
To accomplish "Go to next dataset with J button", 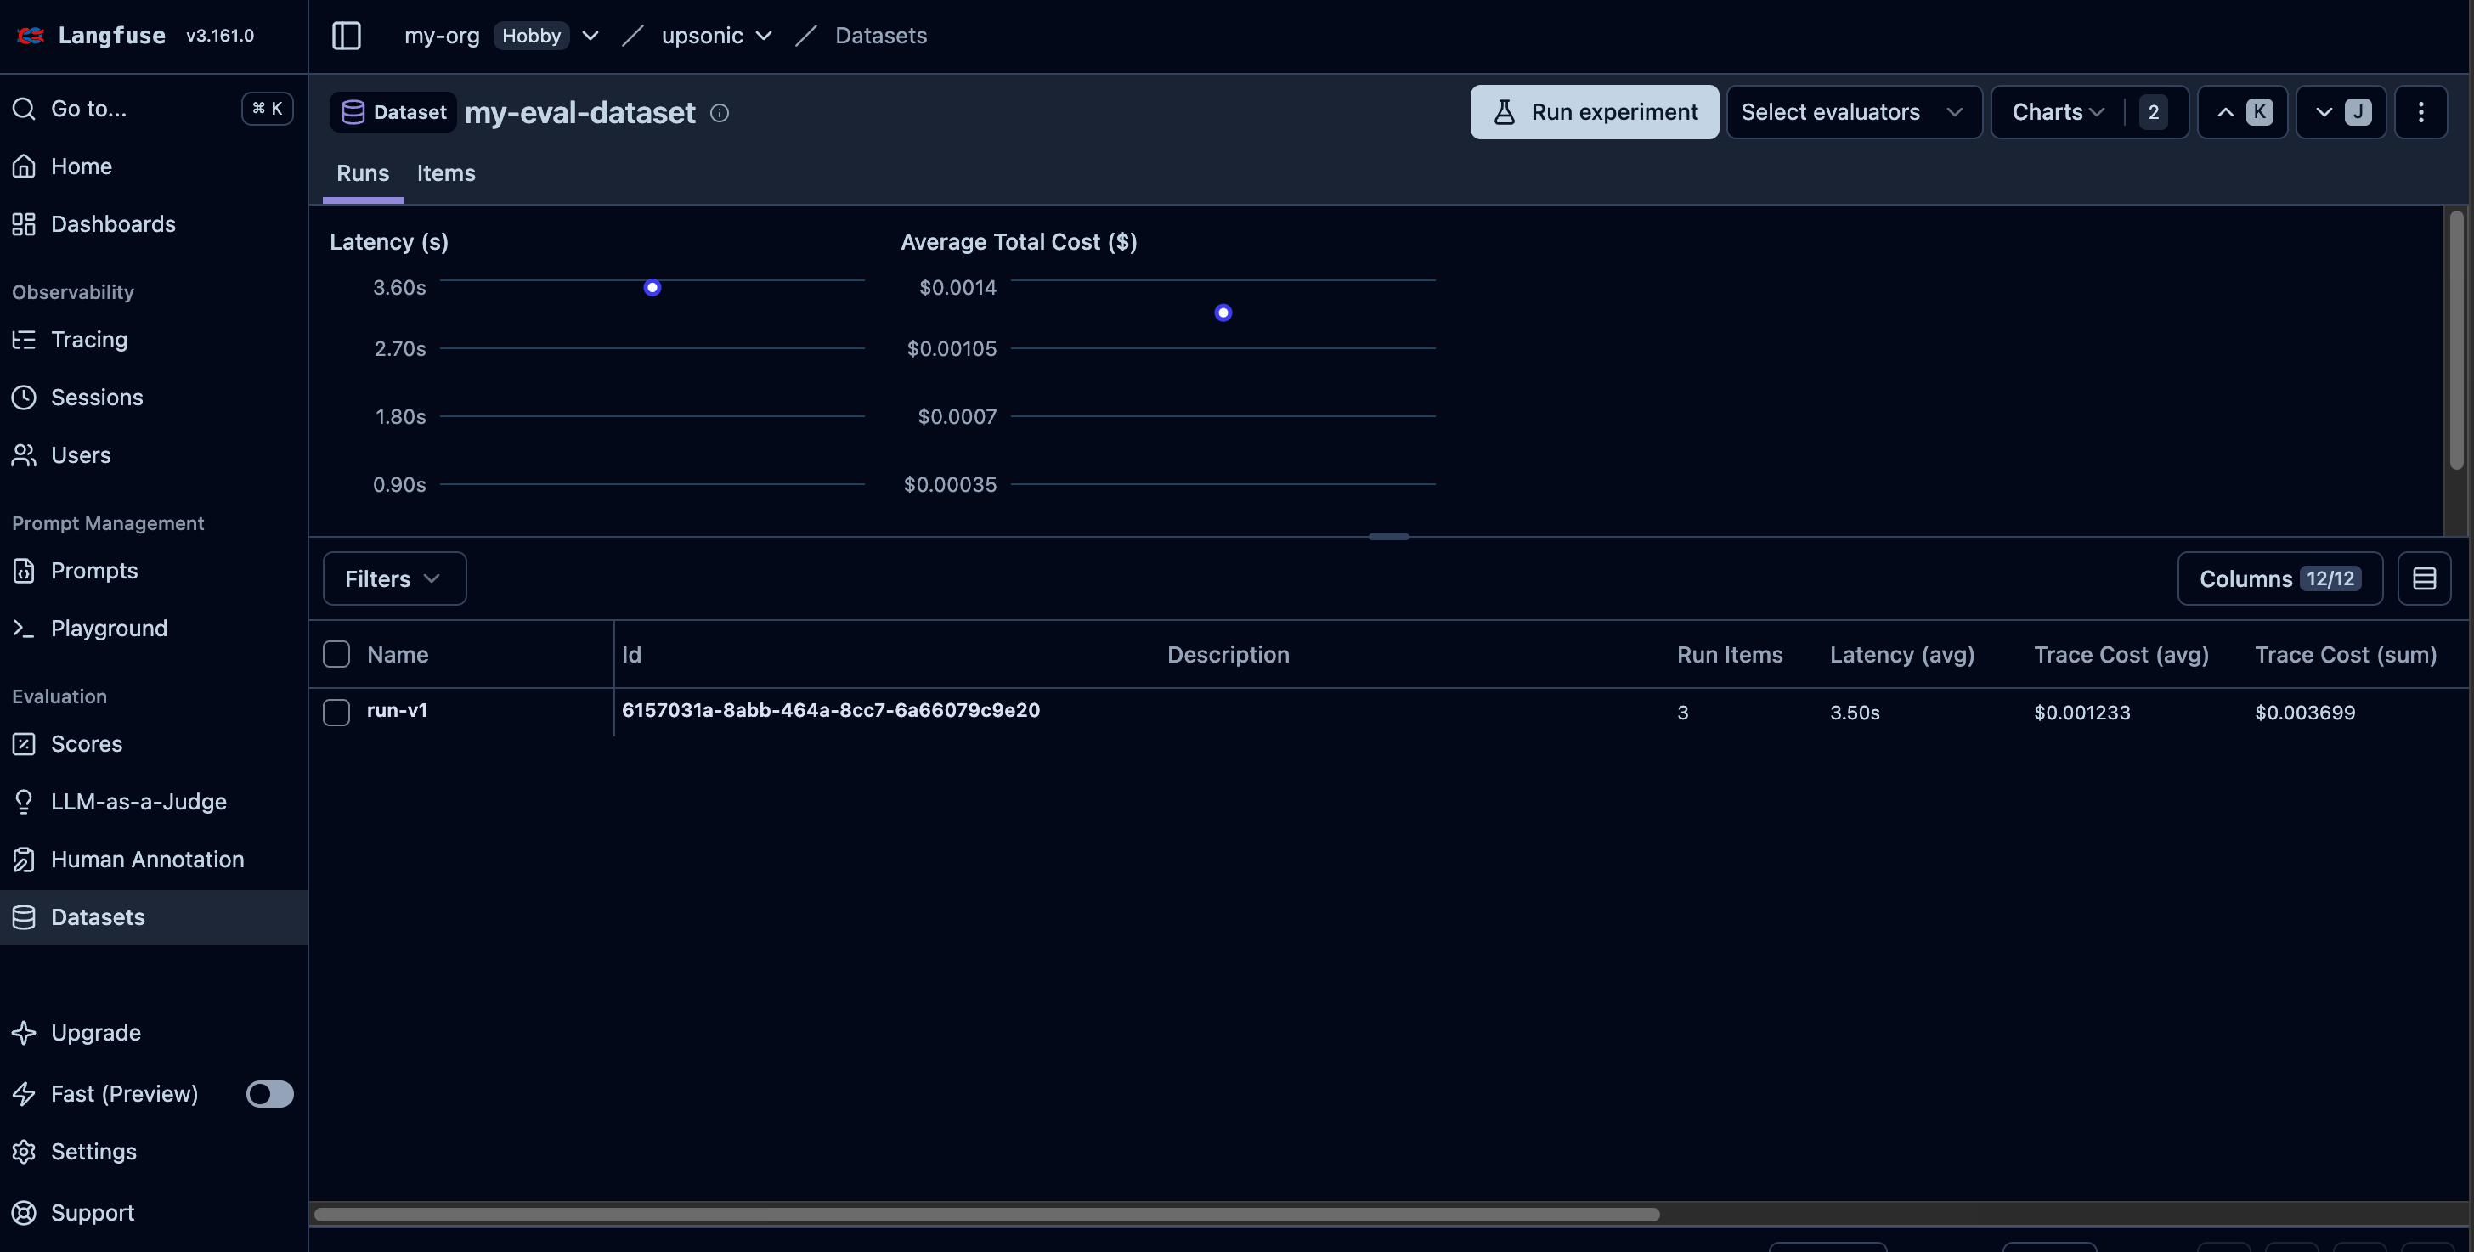I will pyautogui.click(x=2341, y=112).
